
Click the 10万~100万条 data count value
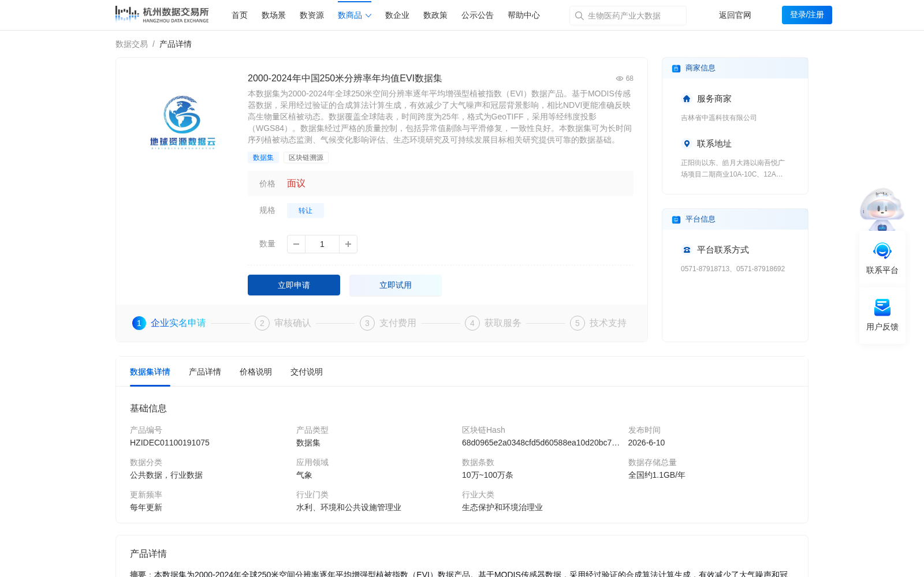pos(487,475)
